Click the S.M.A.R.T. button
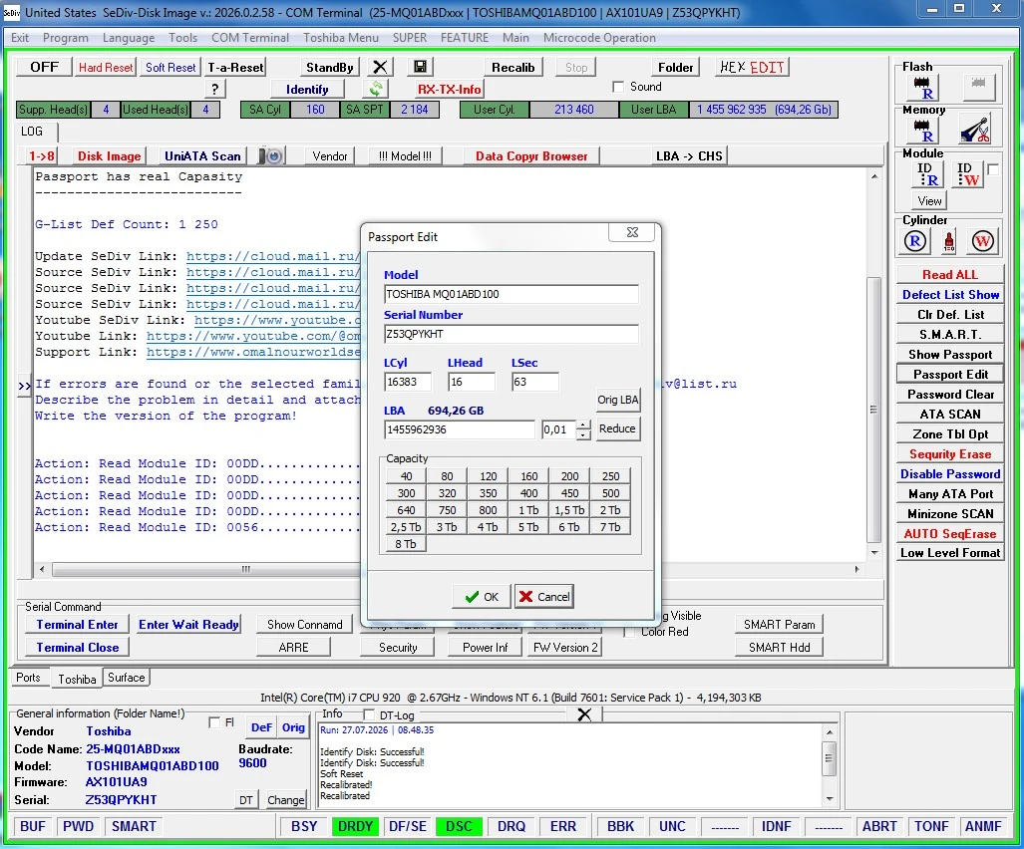1024x849 pixels. (x=950, y=334)
